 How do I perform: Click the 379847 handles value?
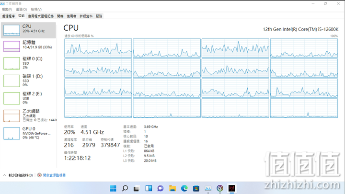coord(110,145)
